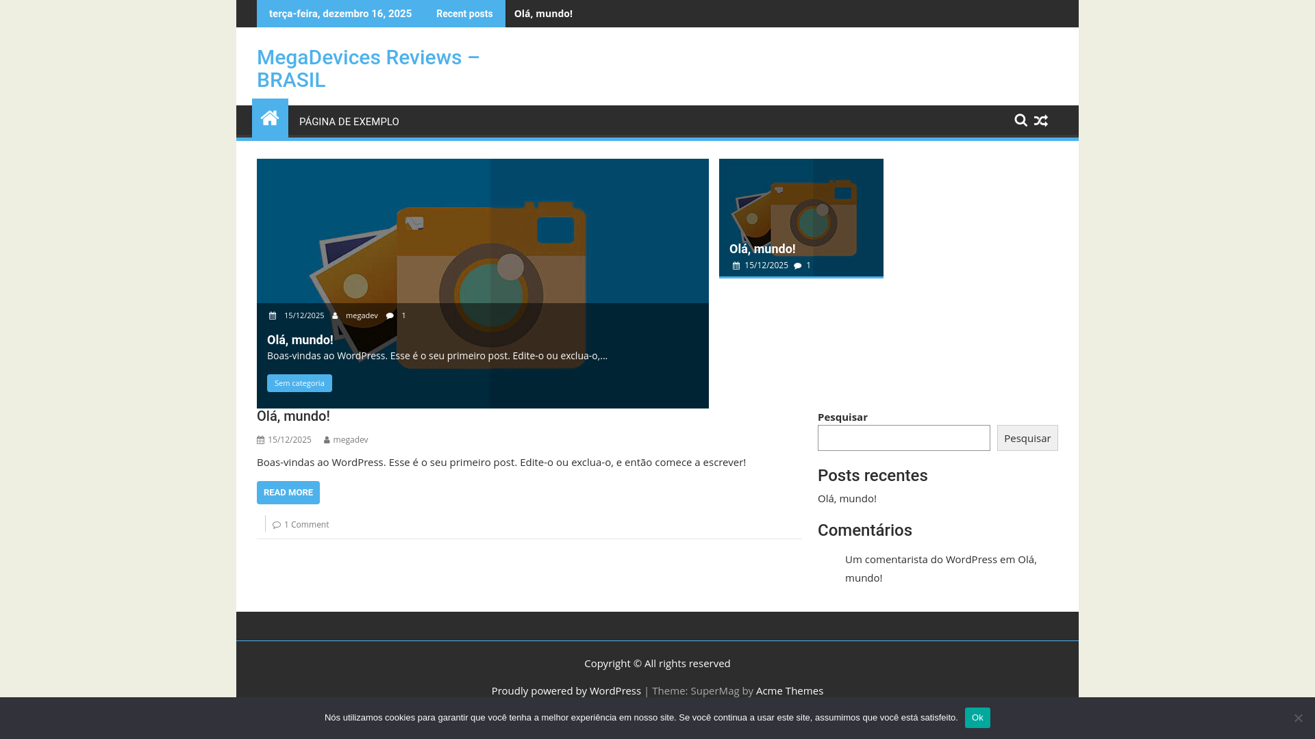This screenshot has width=1315, height=739.
Task: Click the megadev author link under the article
Action: point(351,440)
